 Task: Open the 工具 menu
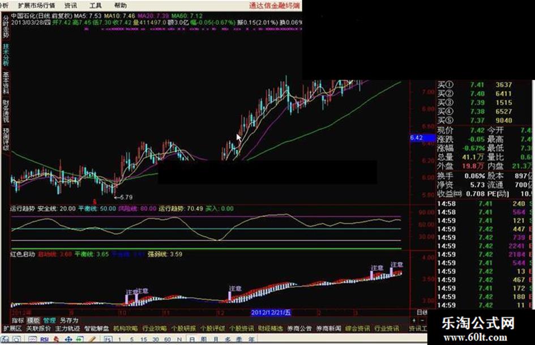(96, 6)
